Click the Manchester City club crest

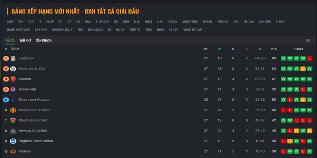coord(13,69)
